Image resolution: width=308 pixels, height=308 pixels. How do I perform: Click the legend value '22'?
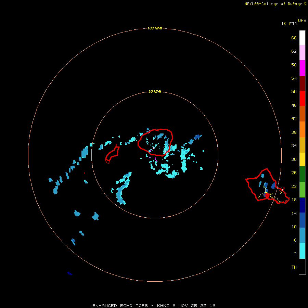pyautogui.click(x=294, y=186)
